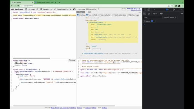Open console settings gear
The height and width of the screenshot is (109, 194).
(182, 14)
